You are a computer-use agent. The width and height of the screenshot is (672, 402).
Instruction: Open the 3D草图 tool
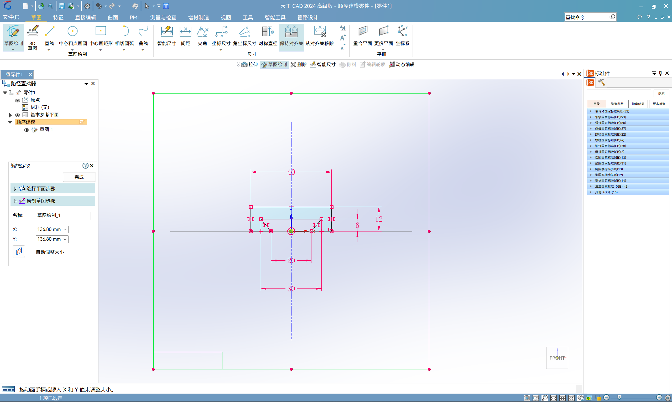tap(33, 37)
